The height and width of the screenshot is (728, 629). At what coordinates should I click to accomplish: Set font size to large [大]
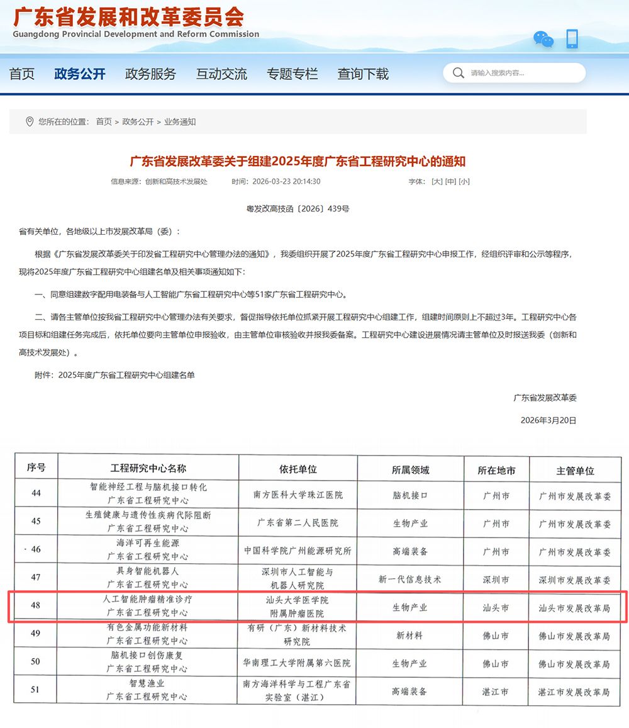pos(437,181)
